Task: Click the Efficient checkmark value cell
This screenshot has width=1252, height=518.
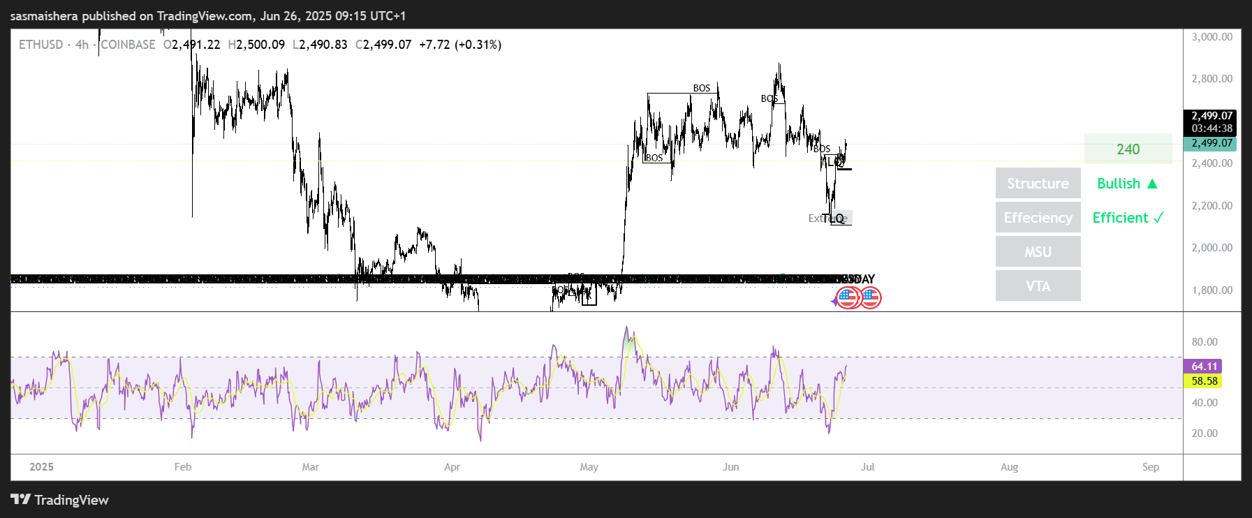Action: click(x=1128, y=218)
